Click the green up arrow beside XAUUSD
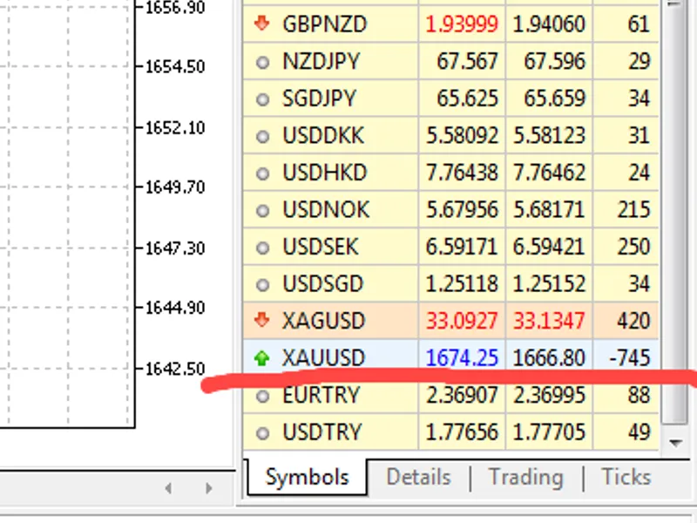Viewport: 697px width, 523px height. [x=262, y=358]
